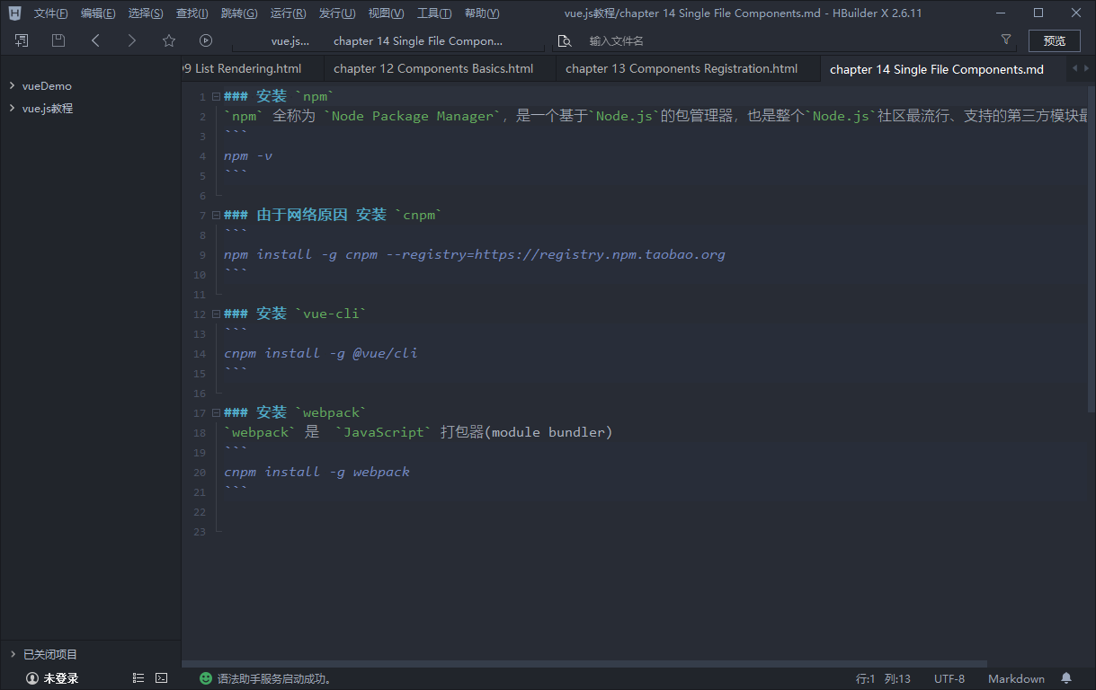Screen dimensions: 1096x690
Task: Click the cnpm install -g @vue/cli line
Action: click(321, 353)
